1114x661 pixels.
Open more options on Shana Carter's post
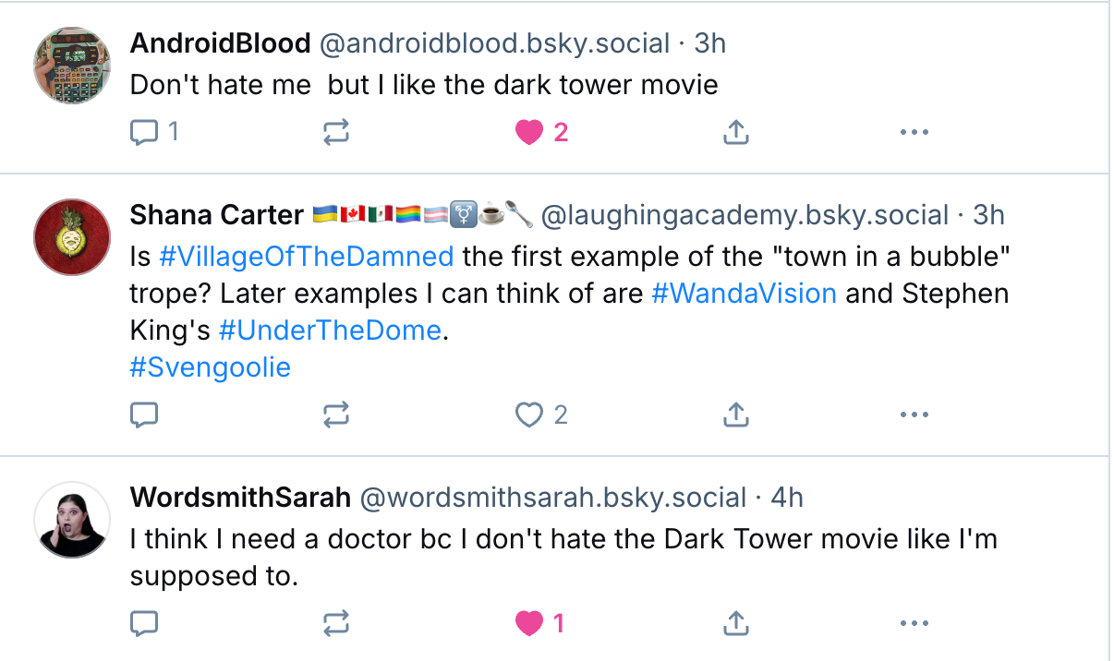coord(914,415)
